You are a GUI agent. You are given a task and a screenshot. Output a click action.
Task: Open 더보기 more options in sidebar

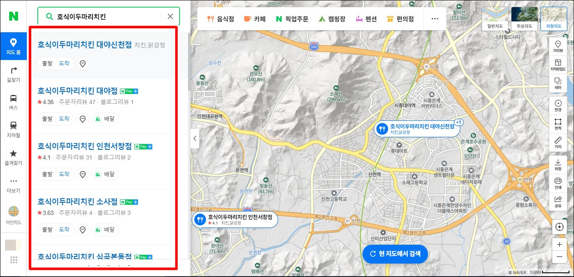(x=13, y=185)
